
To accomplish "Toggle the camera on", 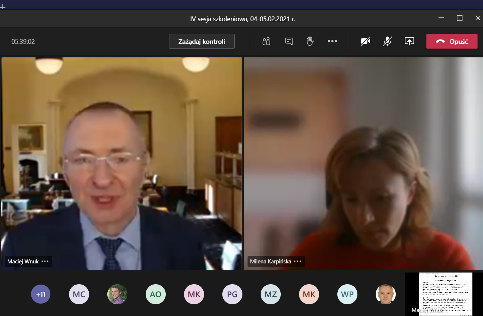I will [365, 41].
